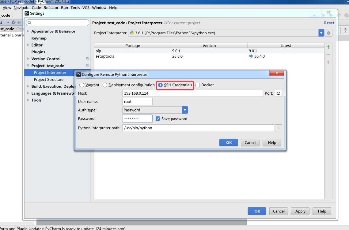Expand Languages & Frameworks section
Viewport: 349px width, 230px height.
click(x=28, y=93)
